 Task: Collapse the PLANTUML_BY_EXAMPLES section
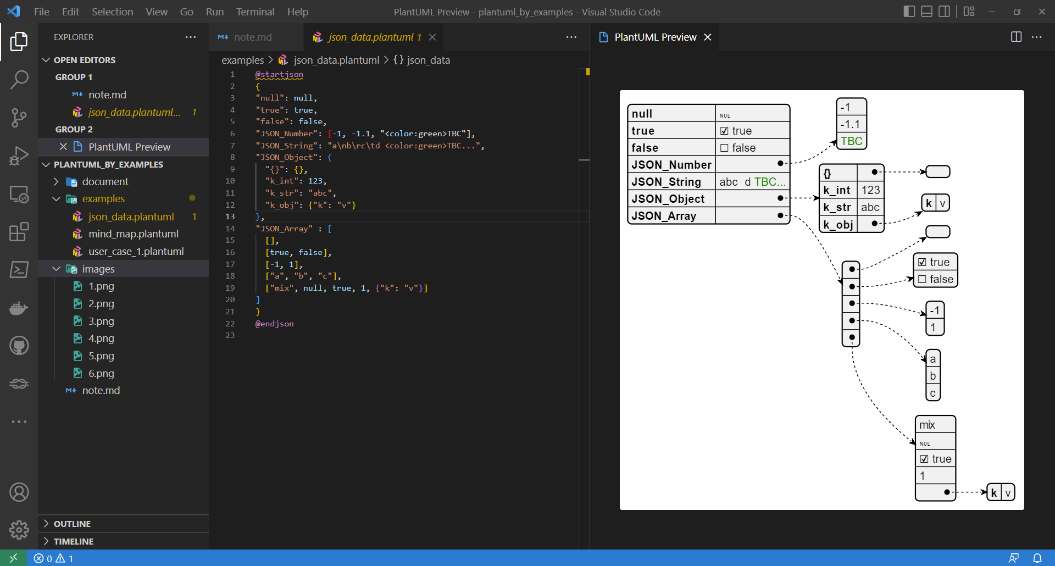[124, 164]
